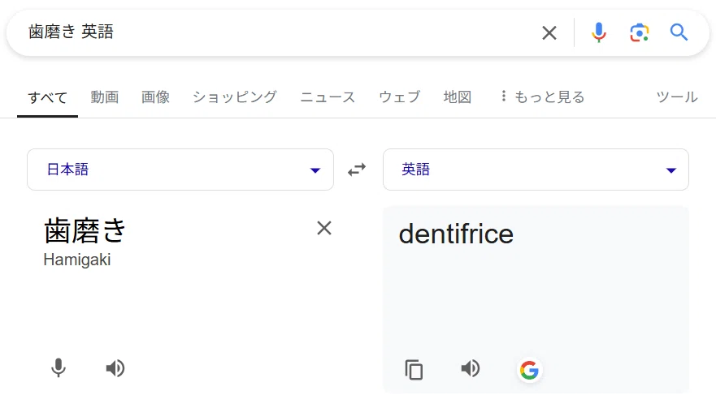
Task: Listen to the dentifrice pronunciation
Action: tap(471, 368)
